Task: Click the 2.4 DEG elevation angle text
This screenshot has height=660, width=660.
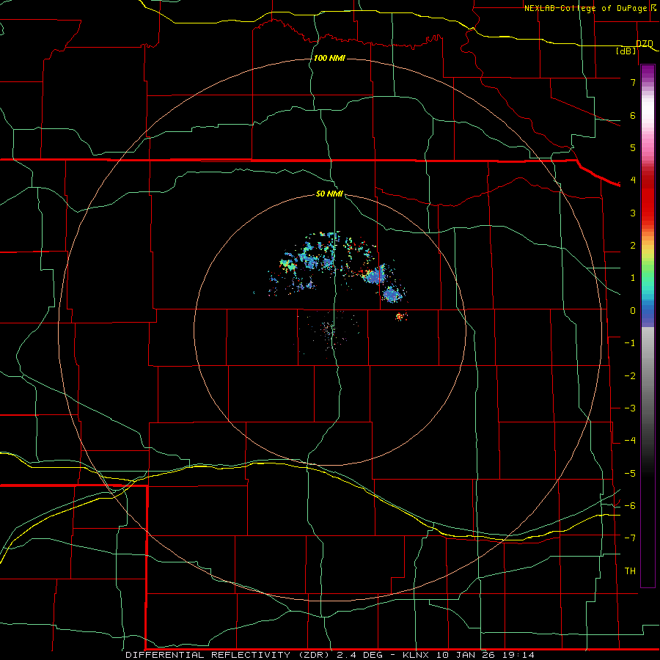Action: coord(359,655)
